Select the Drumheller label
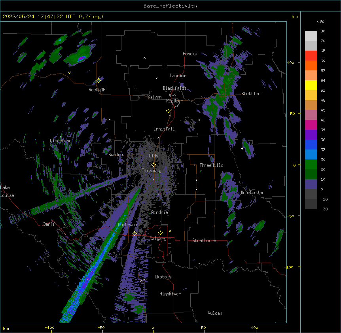Image resolution: width=341 pixels, height=333 pixels. pyautogui.click(x=252, y=193)
